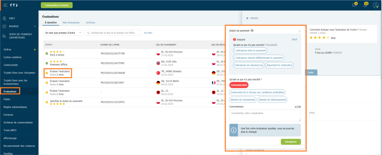
Task: Open Trans.INFO in the sidebar
Action: point(10,130)
